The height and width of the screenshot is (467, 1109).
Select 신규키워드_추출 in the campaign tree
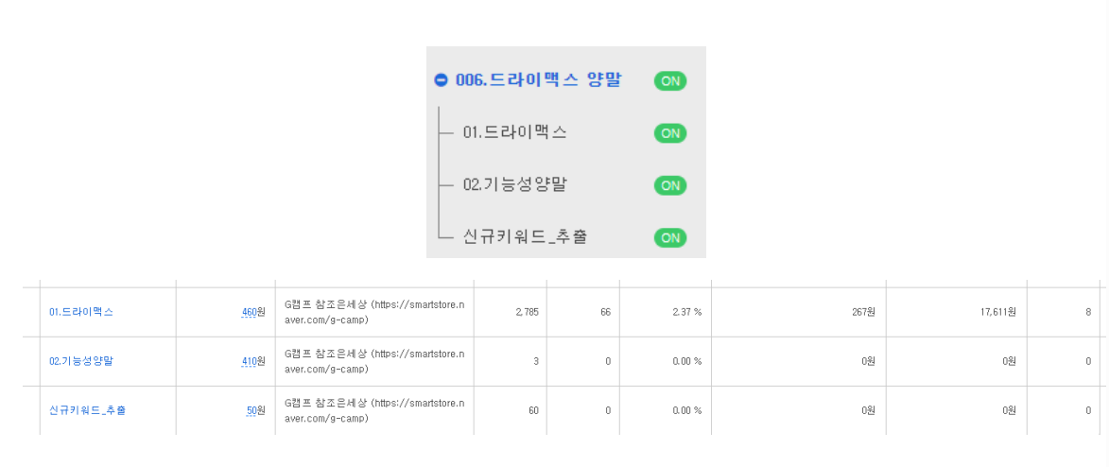(525, 237)
